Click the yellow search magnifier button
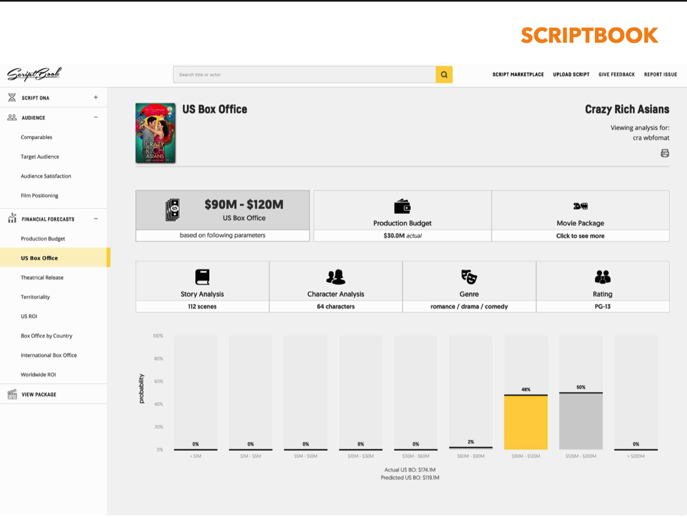Screen dimensions: 687x517 (444, 75)
